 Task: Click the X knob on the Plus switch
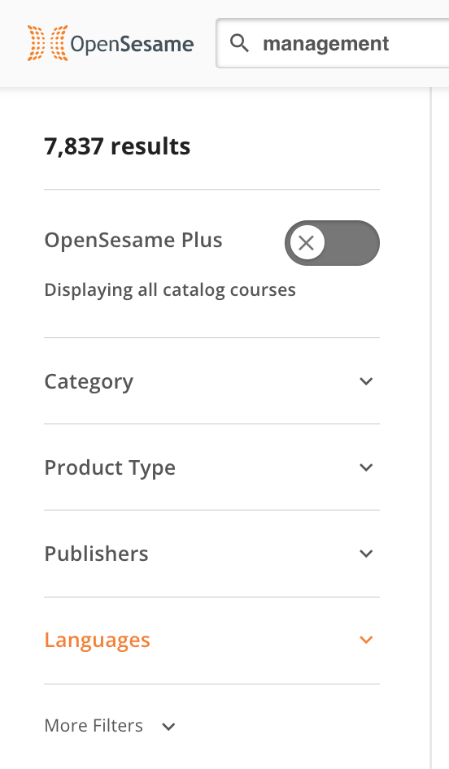pos(307,243)
